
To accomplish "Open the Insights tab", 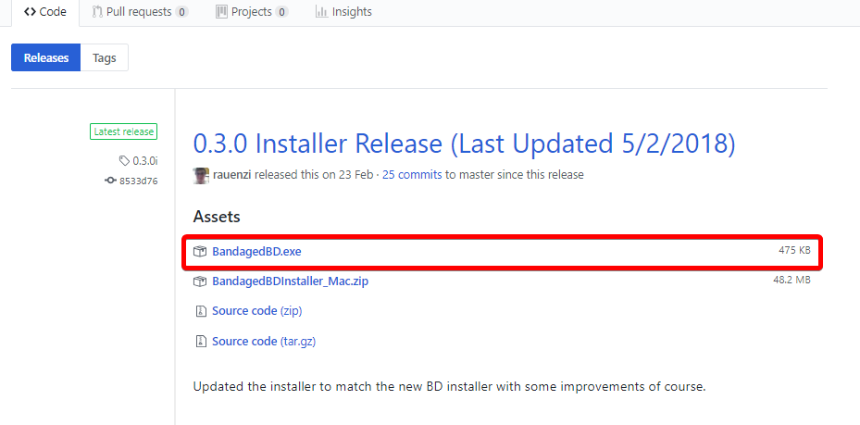I will [x=343, y=11].
